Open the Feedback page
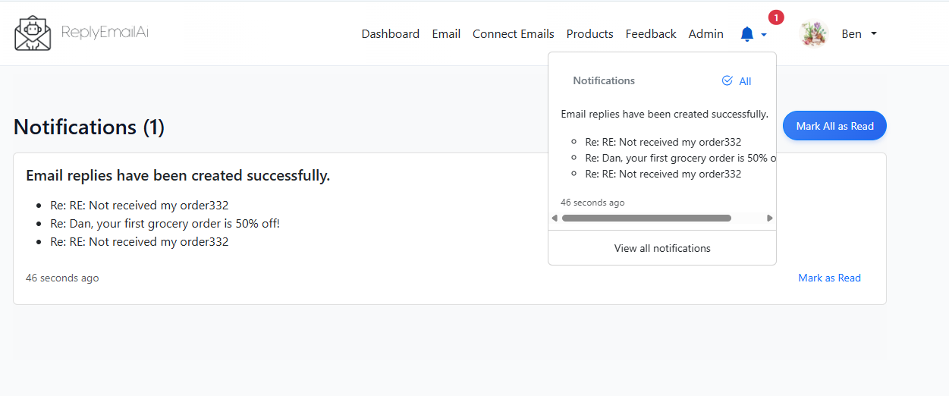This screenshot has height=396, width=949. pos(651,34)
